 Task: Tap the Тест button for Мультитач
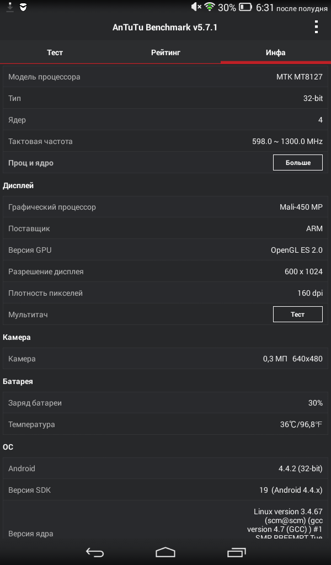pyautogui.click(x=297, y=314)
